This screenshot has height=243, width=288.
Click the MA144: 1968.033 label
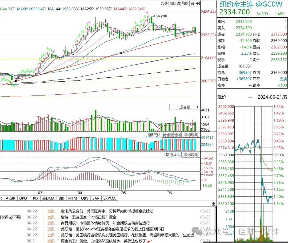63,9
